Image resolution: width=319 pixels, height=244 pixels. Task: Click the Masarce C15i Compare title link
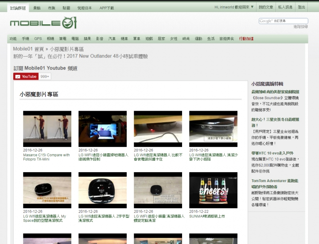(x=47, y=157)
